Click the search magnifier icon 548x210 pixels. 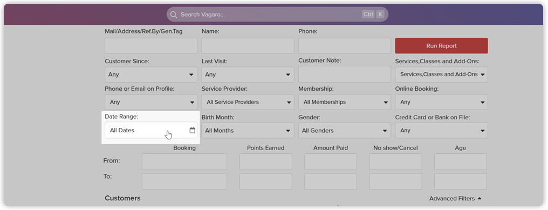pos(173,15)
